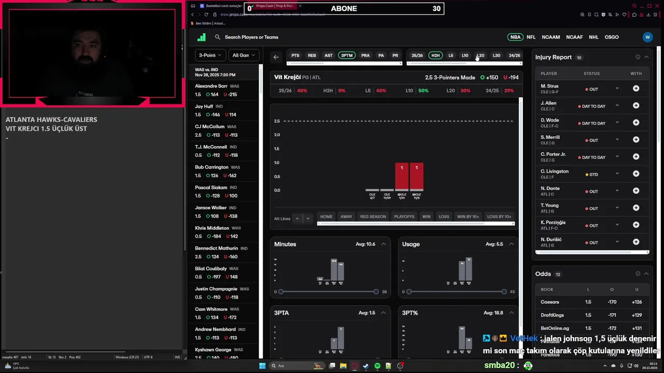Toggle the WIN filter
Image resolution: width=664 pixels, height=373 pixels.
[x=426, y=217]
